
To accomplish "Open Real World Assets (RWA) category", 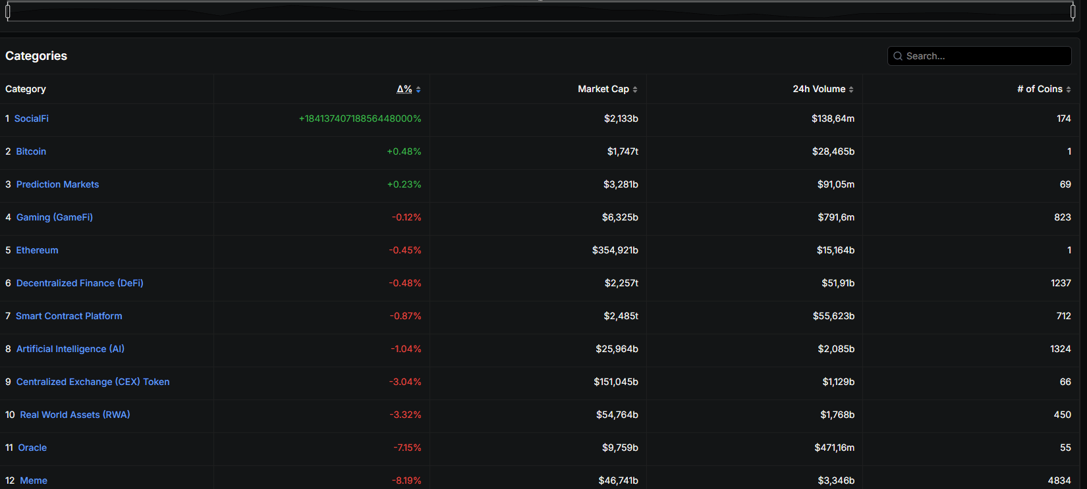I will pyautogui.click(x=75, y=415).
